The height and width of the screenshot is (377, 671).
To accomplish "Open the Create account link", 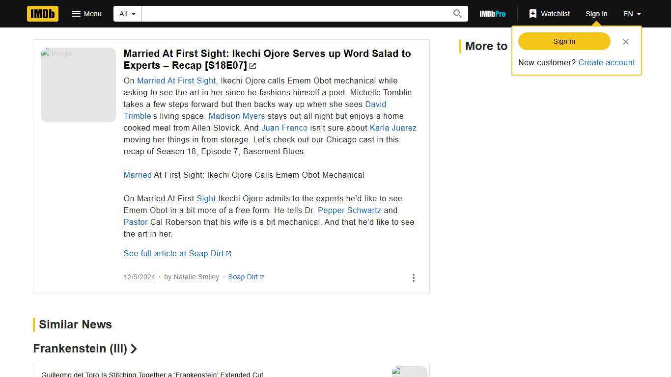I will click(x=607, y=62).
